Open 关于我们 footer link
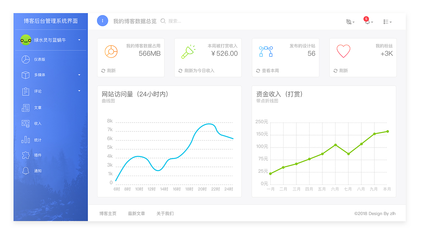Image resolution: width=421 pixels, height=236 pixels. click(x=165, y=213)
